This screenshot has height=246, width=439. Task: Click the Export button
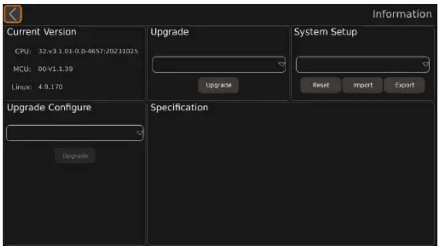404,85
